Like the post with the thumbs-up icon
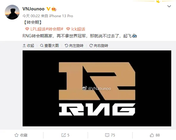Screen dimensions: 176x140 click(155, 135)
